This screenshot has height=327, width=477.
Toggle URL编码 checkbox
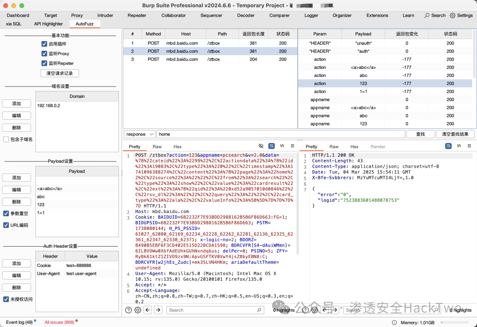coord(6,225)
